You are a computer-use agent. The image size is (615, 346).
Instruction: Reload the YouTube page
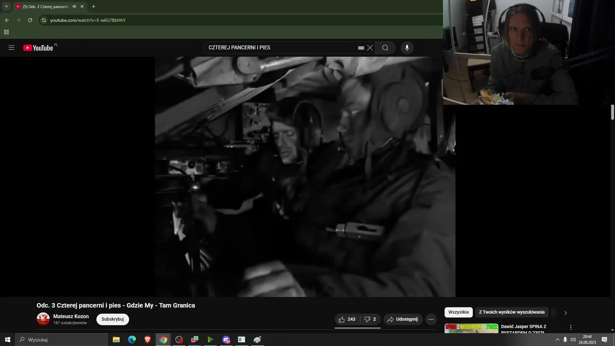[30, 20]
